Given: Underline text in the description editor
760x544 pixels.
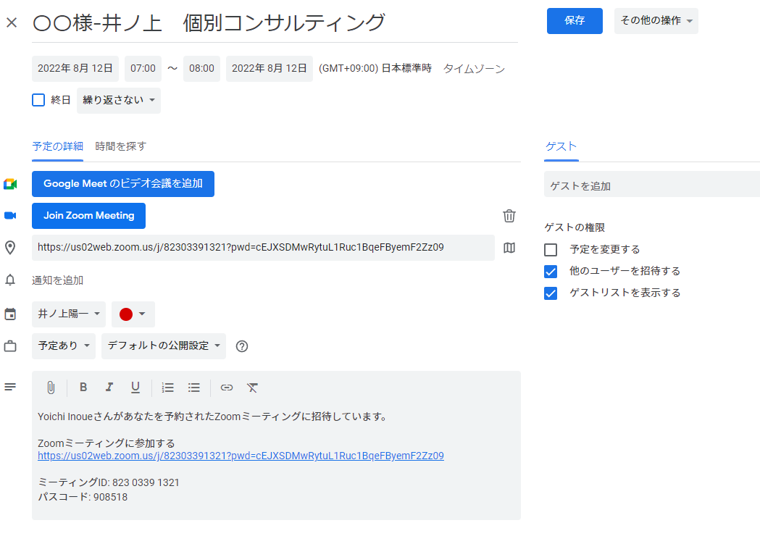Looking at the screenshot, I should point(135,388).
